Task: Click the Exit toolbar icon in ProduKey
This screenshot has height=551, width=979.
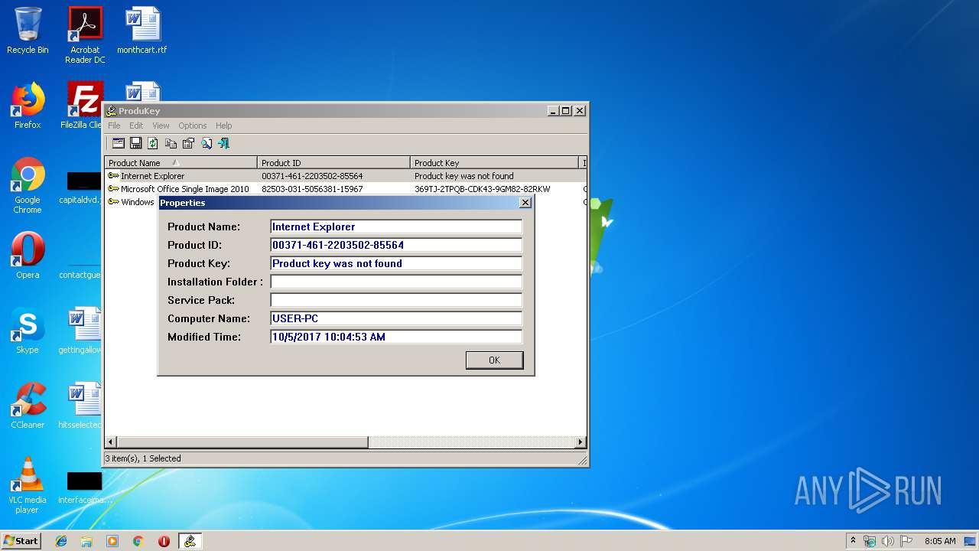Action: click(223, 143)
